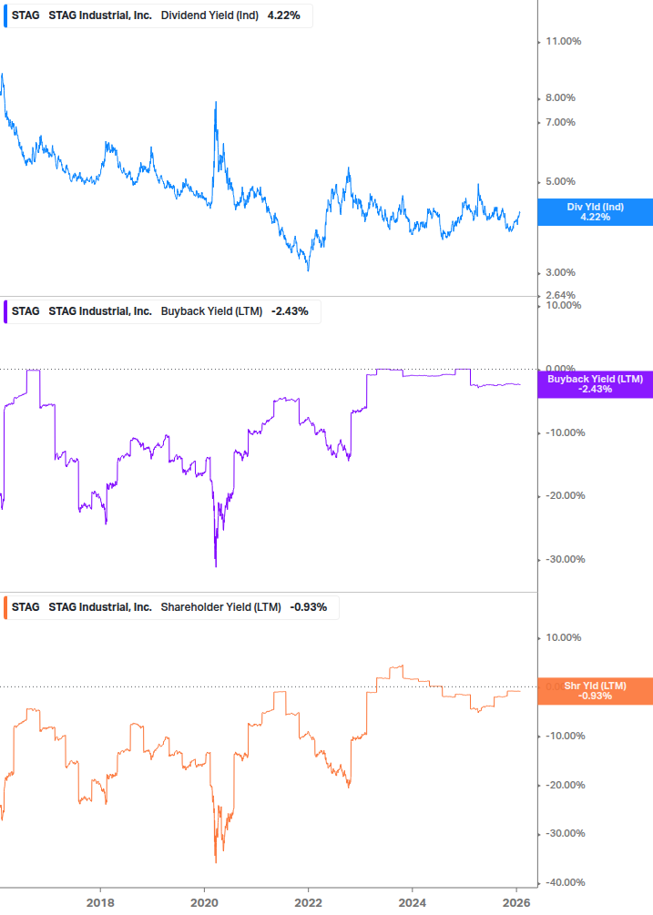The height and width of the screenshot is (915, 653).
Task: Click the -0.93% value in Shareholder Yield legend
Action: (x=309, y=607)
